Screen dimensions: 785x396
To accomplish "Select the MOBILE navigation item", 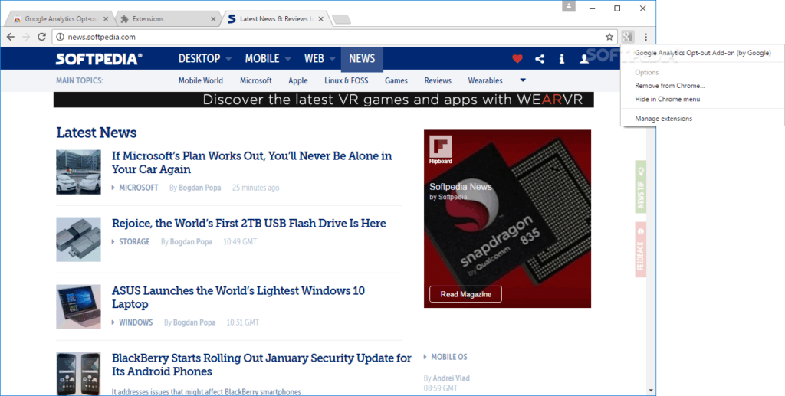I will [x=262, y=59].
